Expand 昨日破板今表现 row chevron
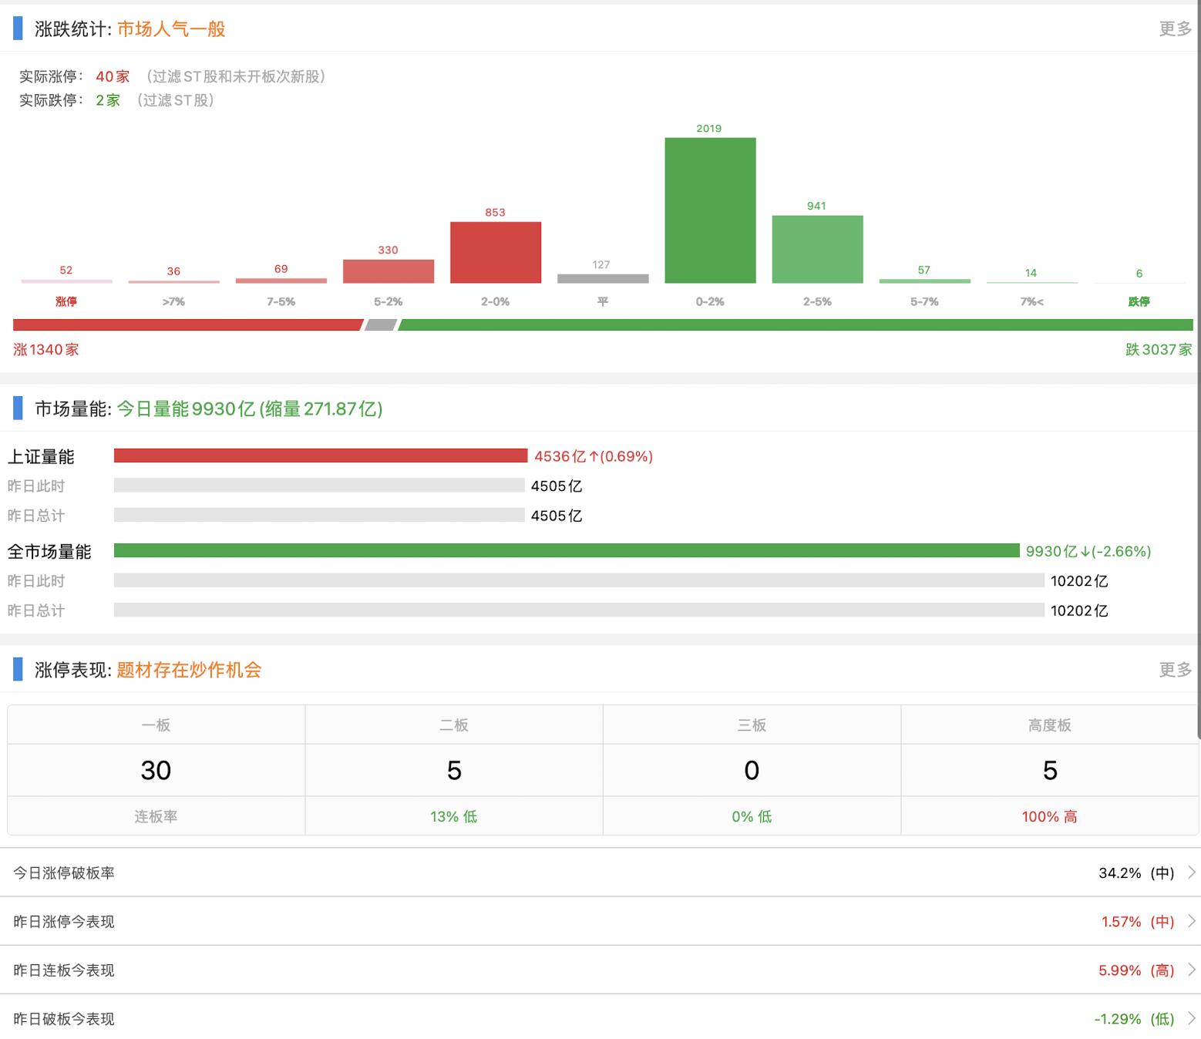 pos(1191,1018)
